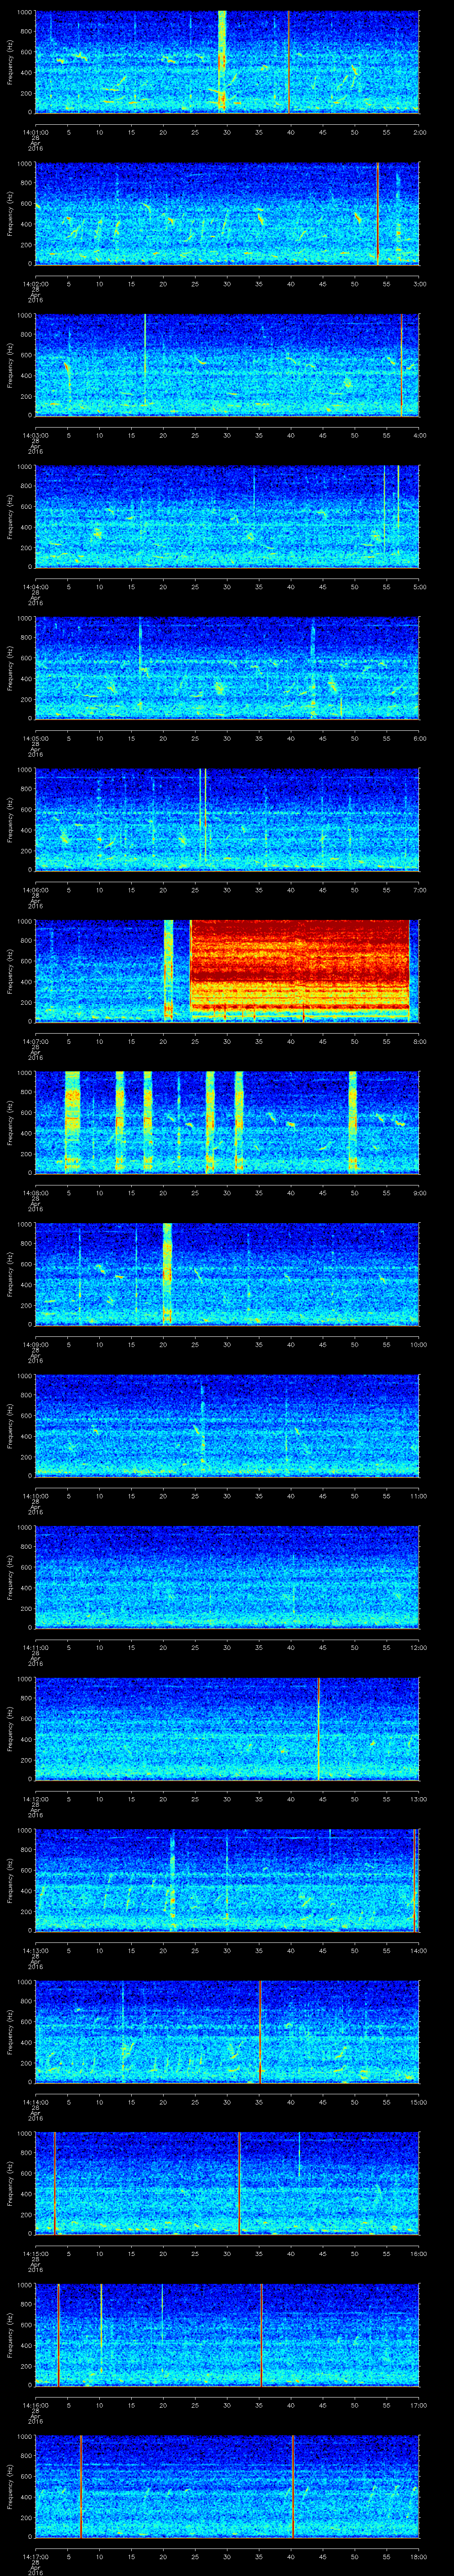Click the '14:15:00' timestamp label

pyautogui.click(x=35, y=2254)
